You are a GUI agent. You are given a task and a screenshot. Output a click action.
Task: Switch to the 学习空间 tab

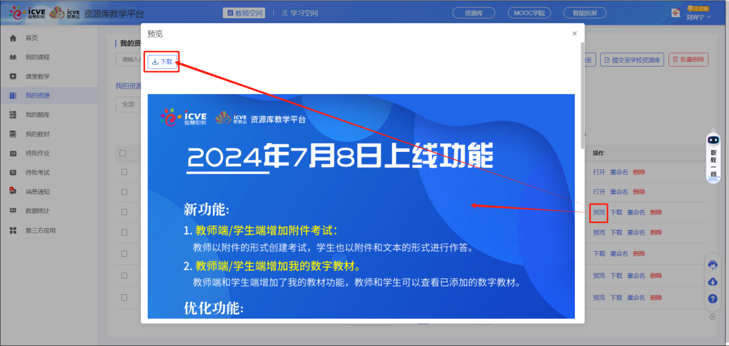[x=300, y=13]
